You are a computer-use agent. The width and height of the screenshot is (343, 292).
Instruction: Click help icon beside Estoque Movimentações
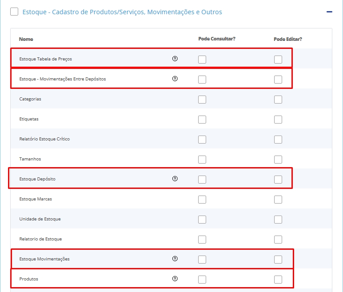click(x=175, y=259)
